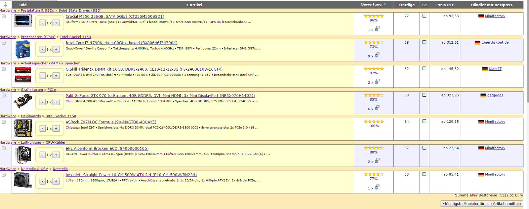
Task: Open Crucial M550 256GB product link
Action: click(x=115, y=17)
